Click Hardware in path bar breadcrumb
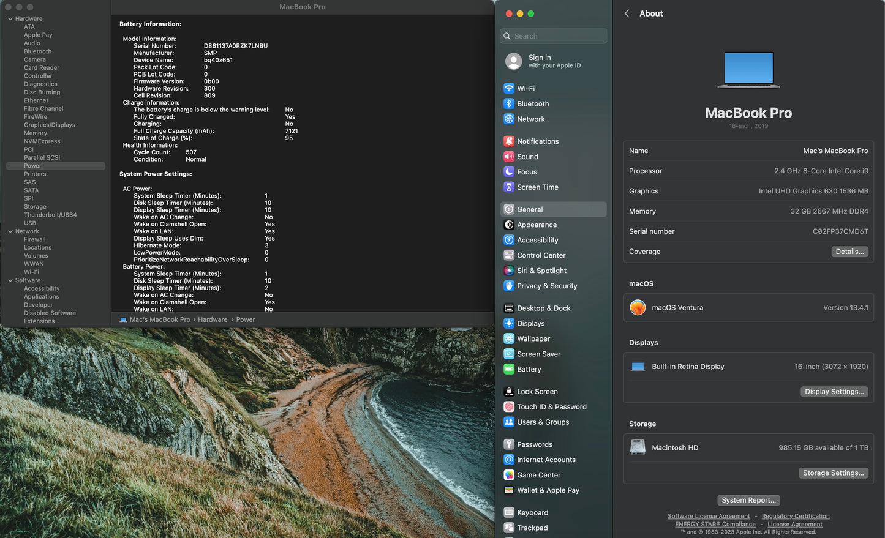Image resolution: width=885 pixels, height=538 pixels. [x=213, y=319]
